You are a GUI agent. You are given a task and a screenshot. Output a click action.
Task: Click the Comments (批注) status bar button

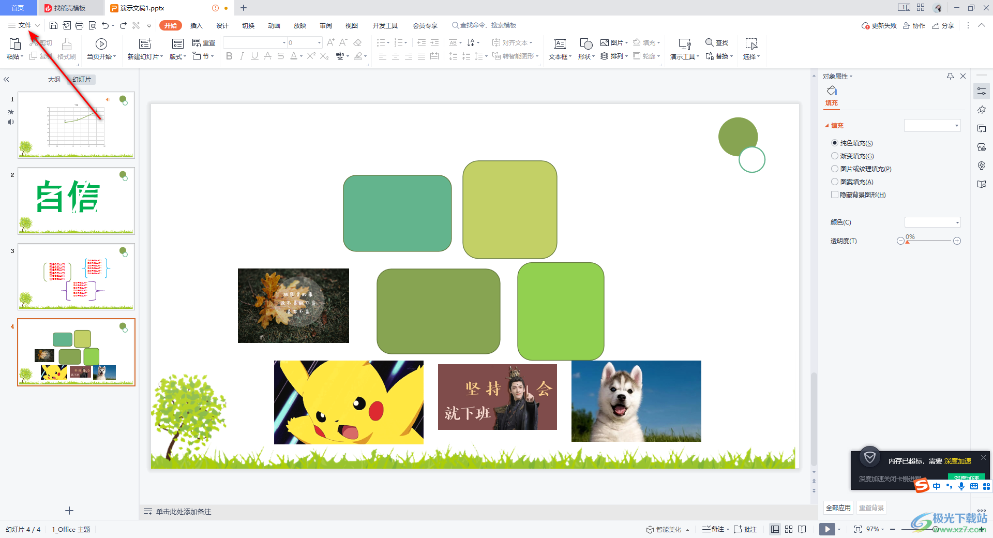(745, 529)
